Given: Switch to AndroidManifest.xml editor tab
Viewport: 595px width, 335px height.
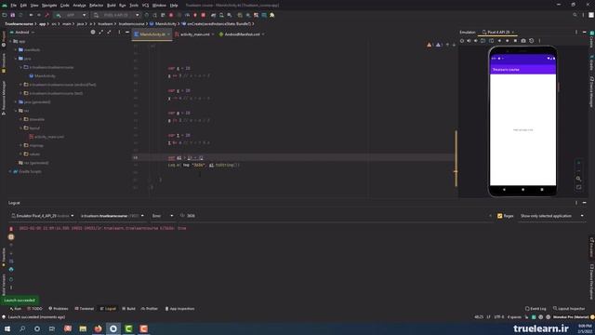Looking at the screenshot, I should click(242, 34).
